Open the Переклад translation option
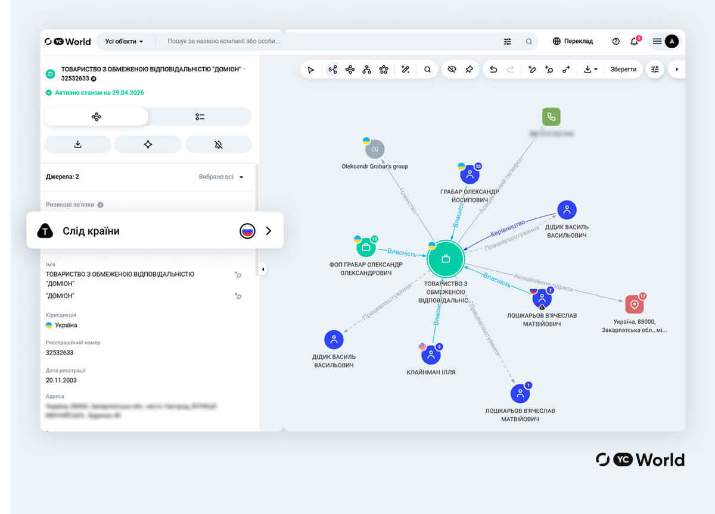The width and height of the screenshot is (715, 514). coord(573,41)
